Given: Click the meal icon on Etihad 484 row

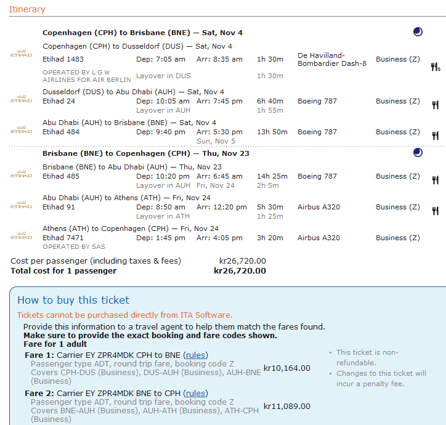Looking at the screenshot, I should [435, 136].
